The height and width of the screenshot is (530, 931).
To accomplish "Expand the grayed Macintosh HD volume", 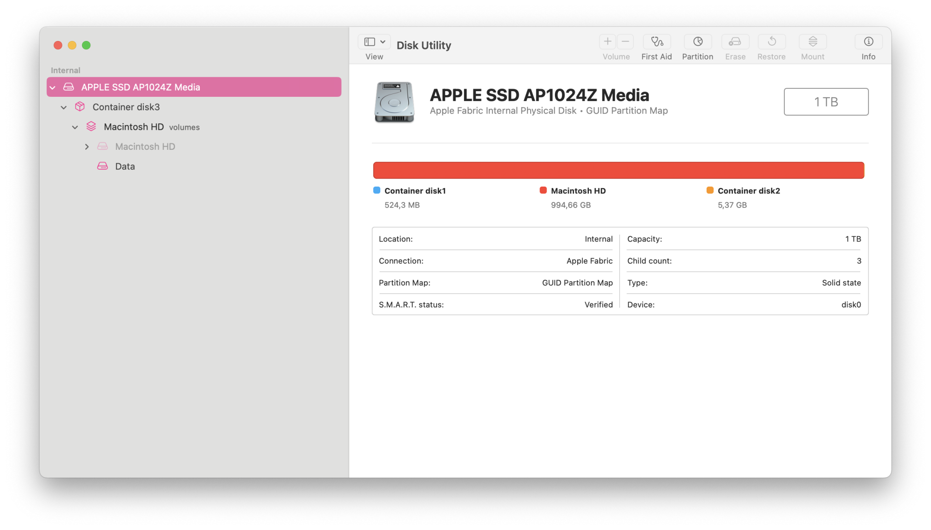I will pos(87,147).
